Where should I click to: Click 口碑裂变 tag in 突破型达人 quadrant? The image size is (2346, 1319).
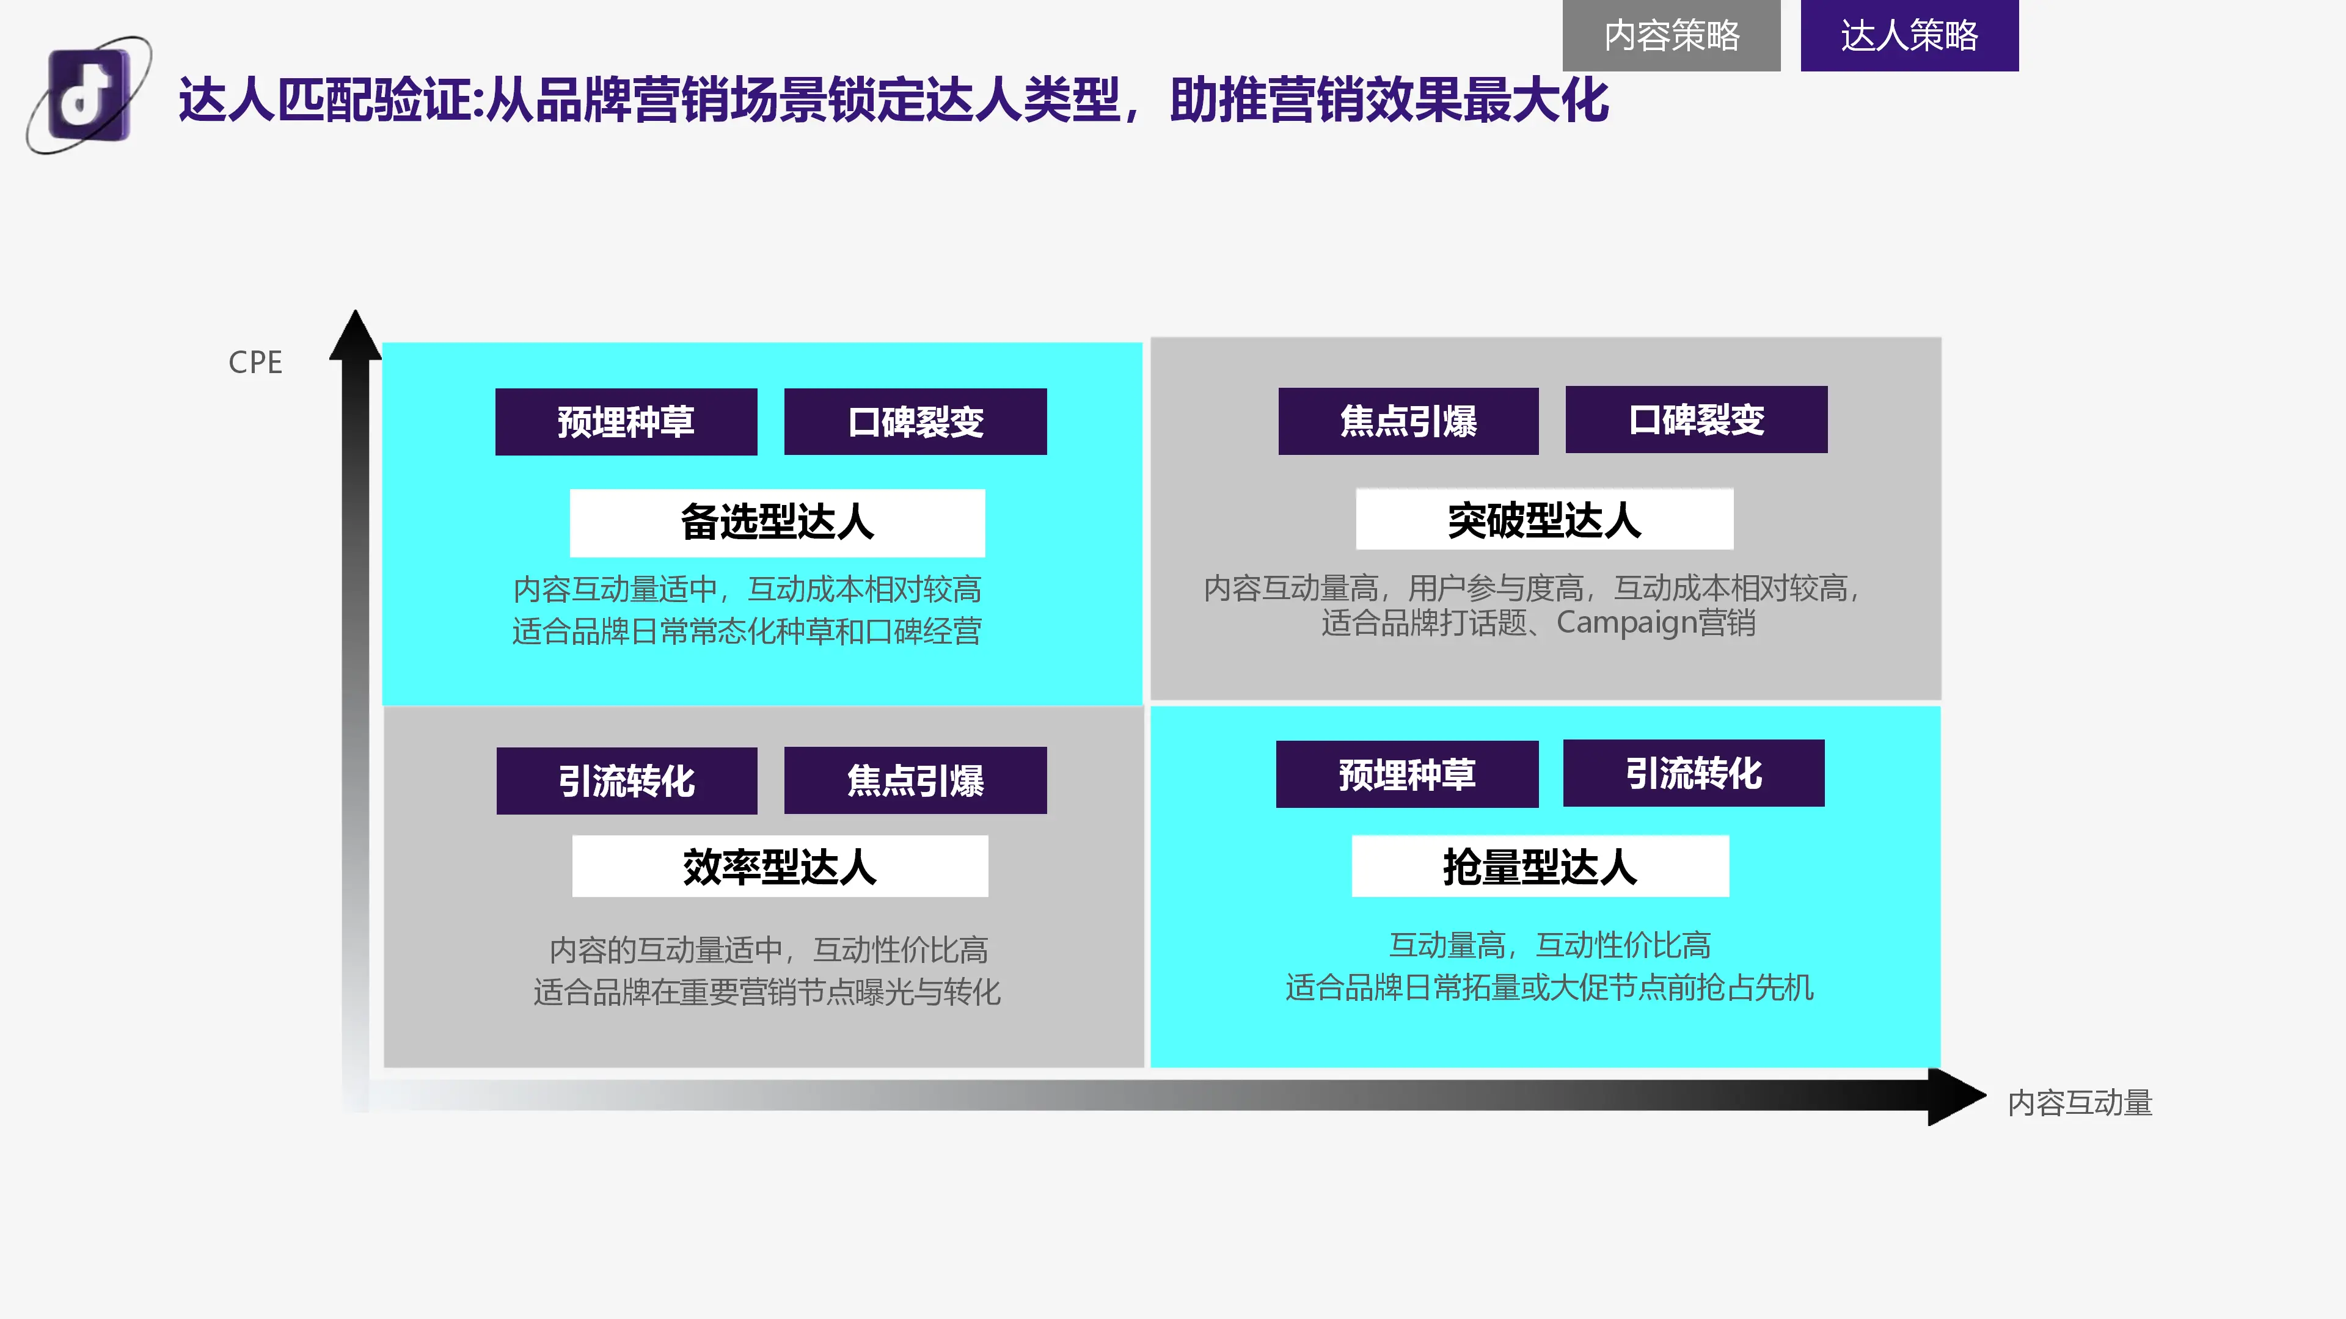click(x=1696, y=419)
